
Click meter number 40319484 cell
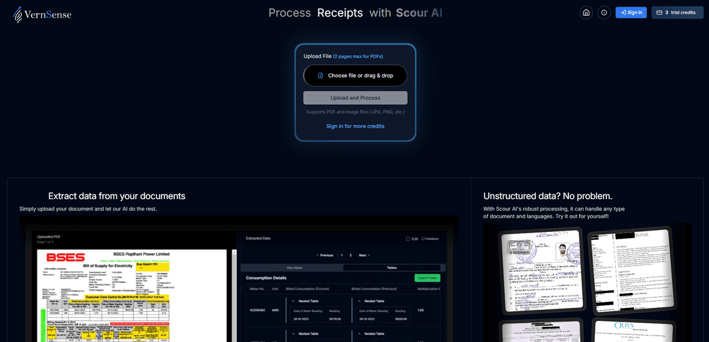(257, 310)
